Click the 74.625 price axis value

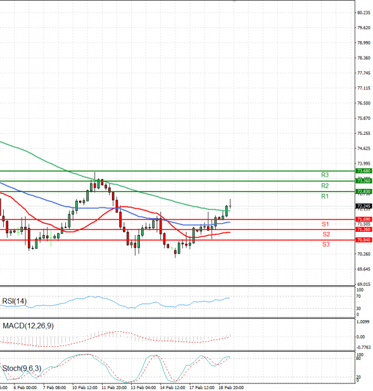pos(364,149)
